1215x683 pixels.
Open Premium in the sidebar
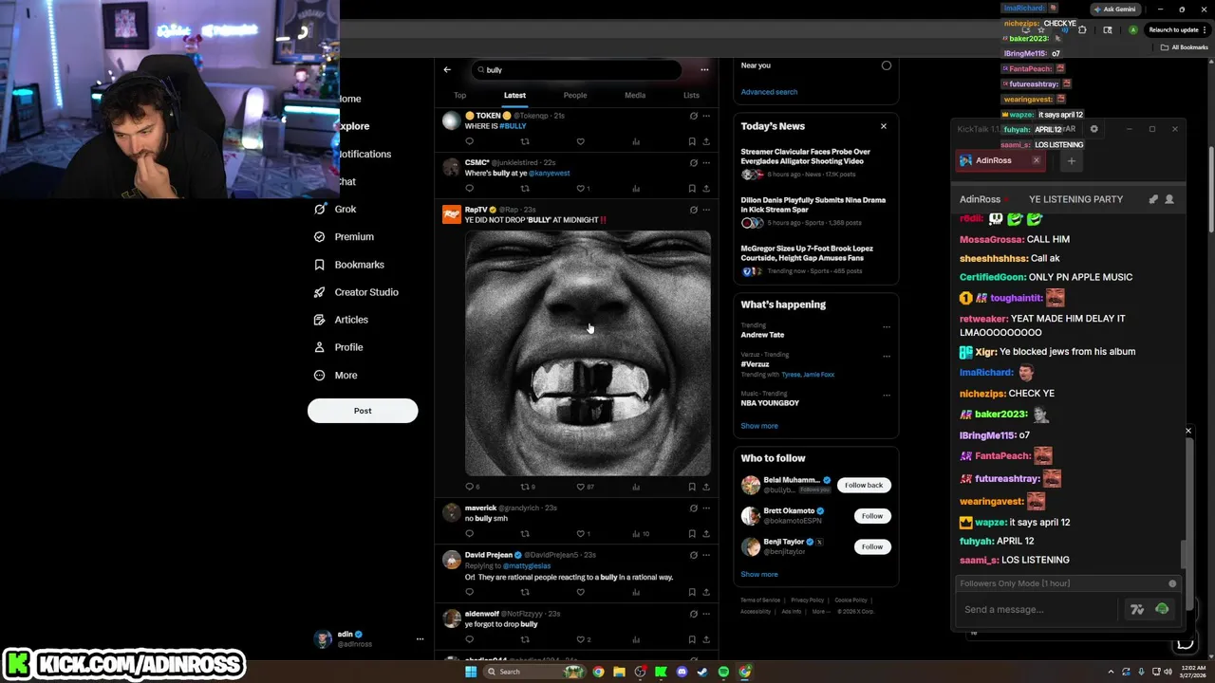click(343, 236)
